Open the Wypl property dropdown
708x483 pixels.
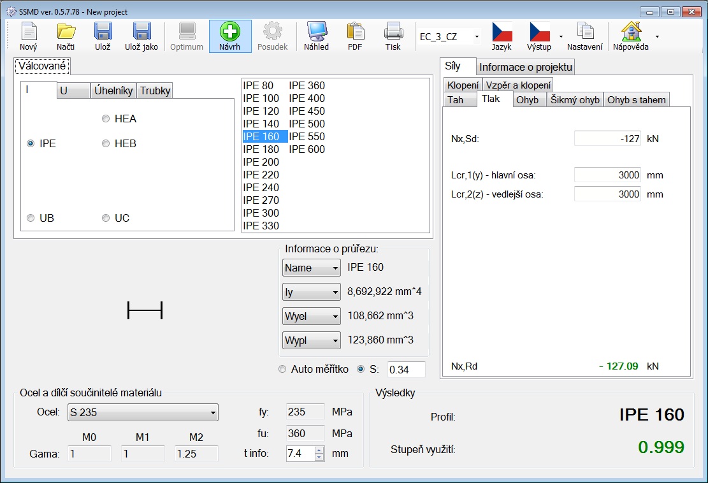click(312, 340)
